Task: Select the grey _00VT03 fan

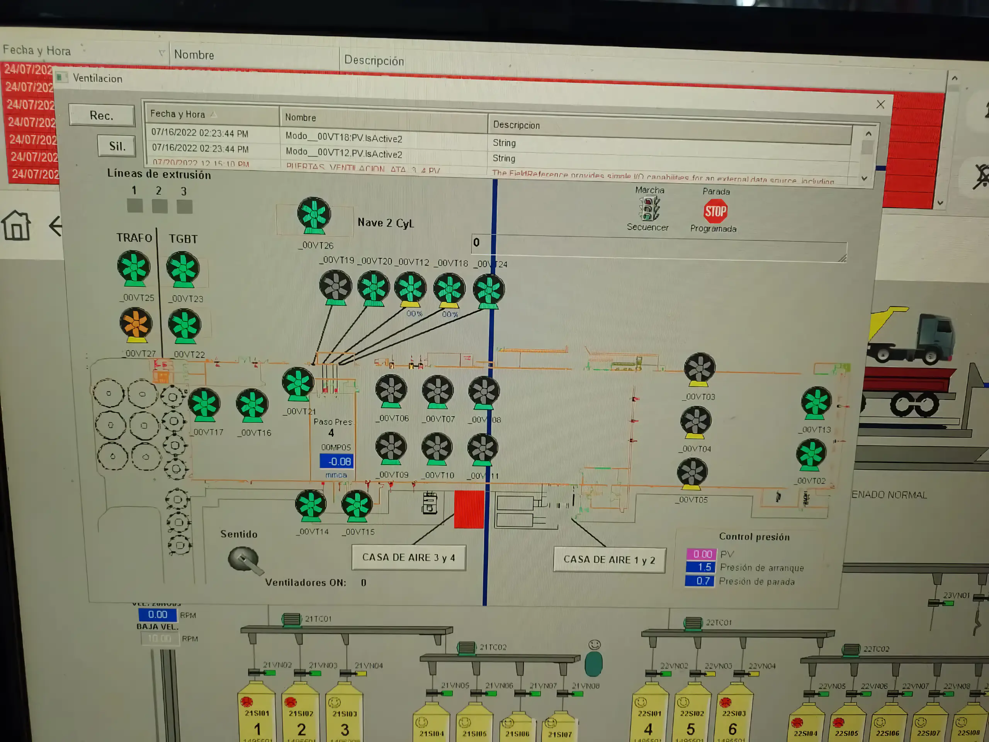Action: point(700,369)
